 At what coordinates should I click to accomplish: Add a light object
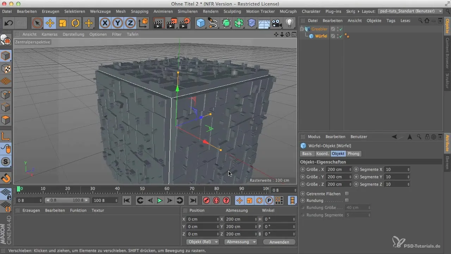pos(290,23)
